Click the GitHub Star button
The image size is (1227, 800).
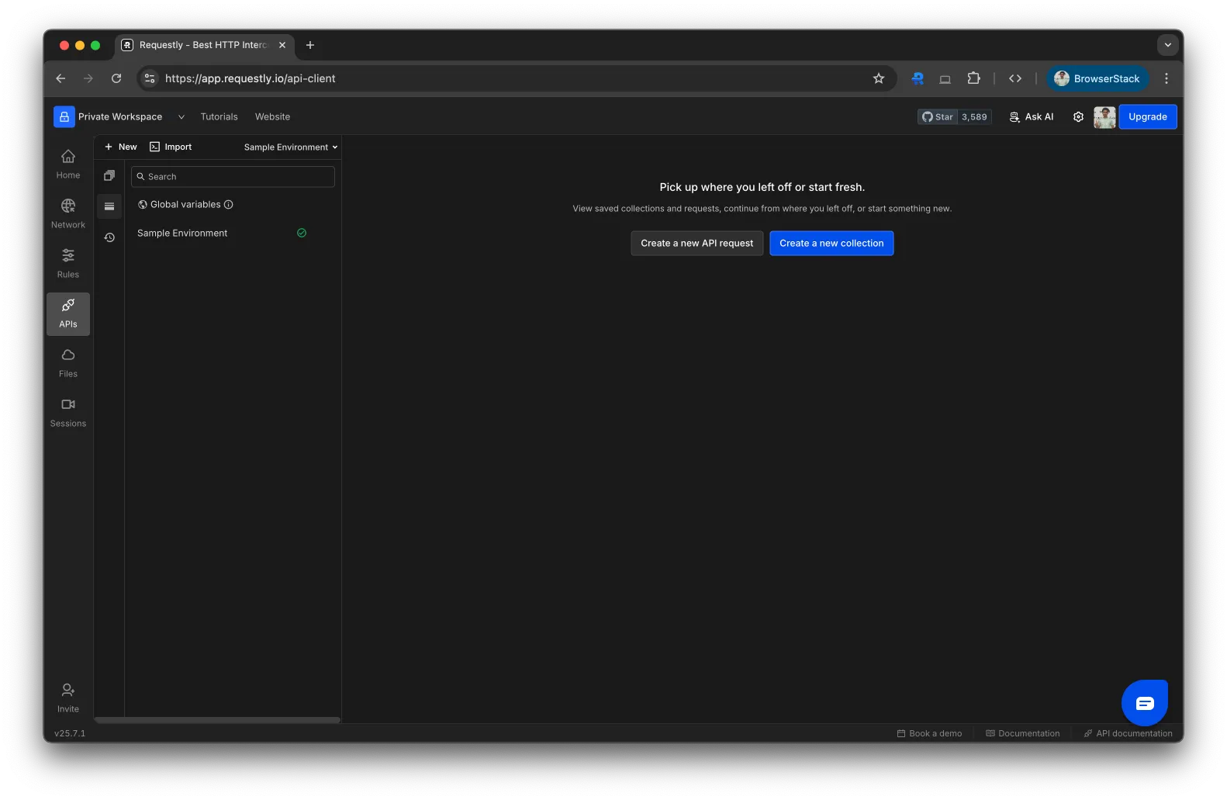point(938,117)
